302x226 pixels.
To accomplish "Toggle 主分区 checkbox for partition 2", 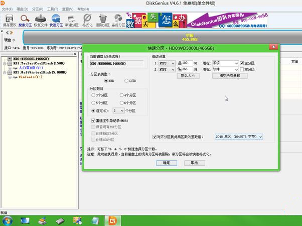I will pos(242,69).
